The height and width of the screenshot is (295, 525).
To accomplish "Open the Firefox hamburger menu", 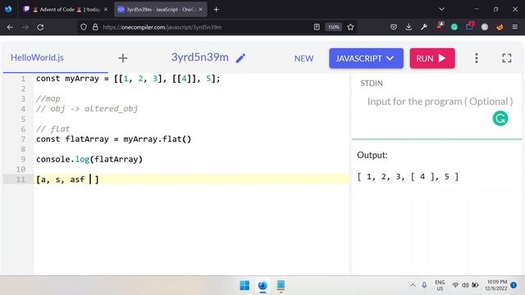I will [x=515, y=27].
